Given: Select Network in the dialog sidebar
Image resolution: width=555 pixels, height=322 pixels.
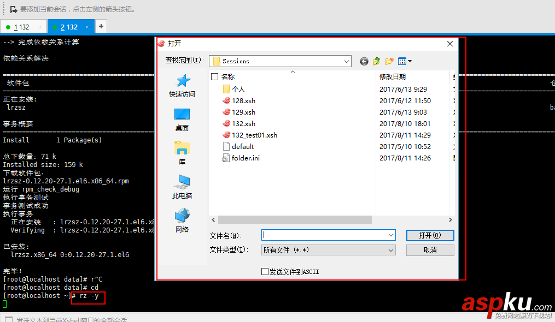Looking at the screenshot, I should 182,220.
